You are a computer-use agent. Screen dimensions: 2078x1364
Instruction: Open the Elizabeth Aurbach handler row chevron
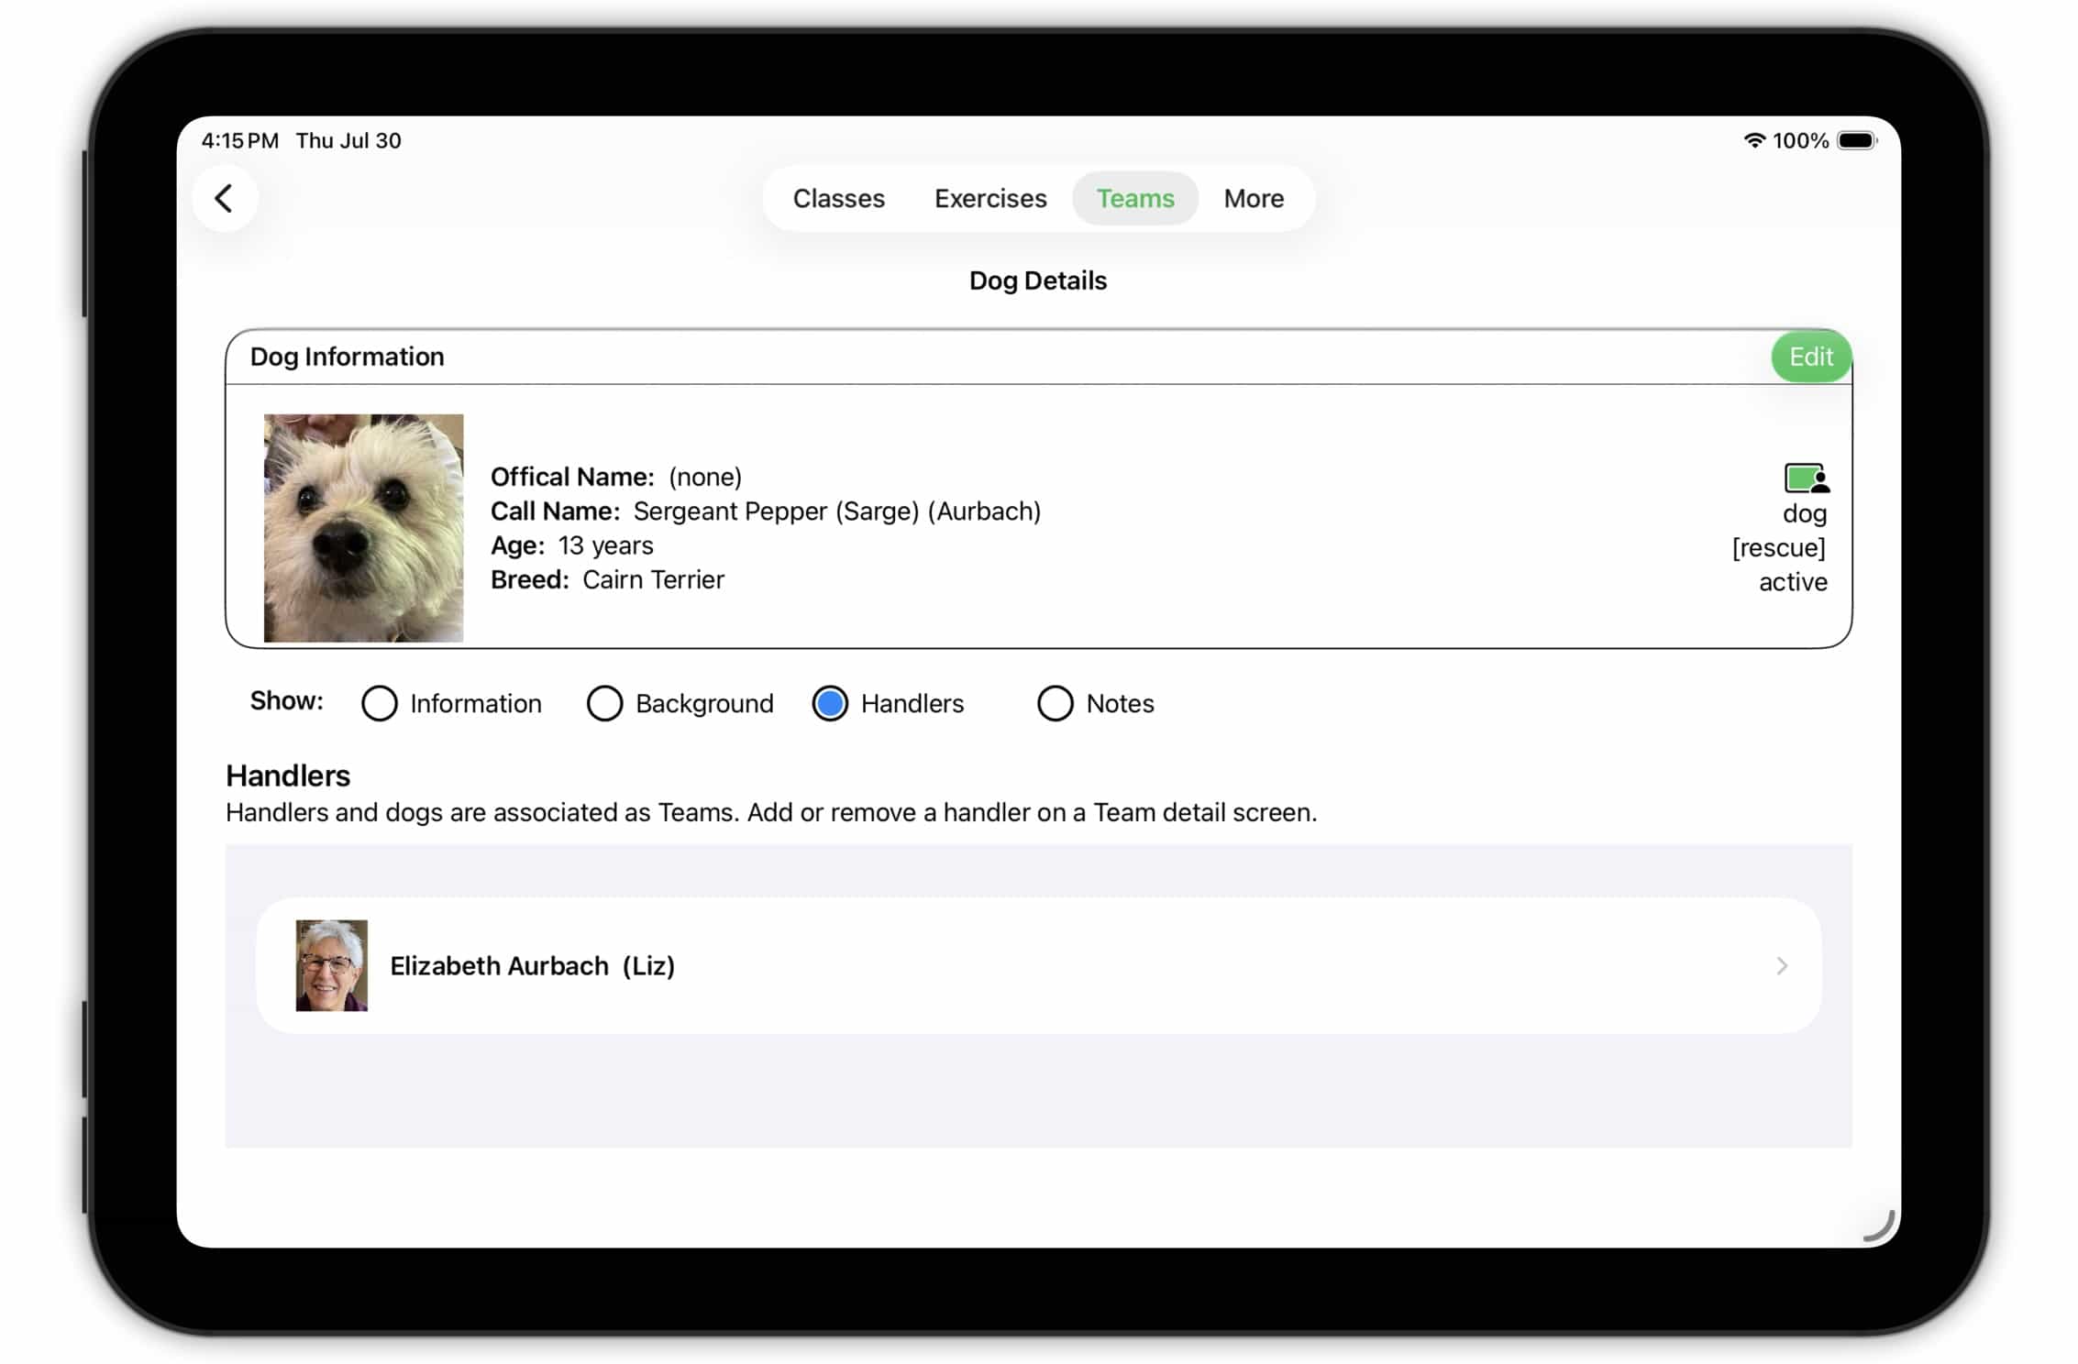pos(1782,966)
